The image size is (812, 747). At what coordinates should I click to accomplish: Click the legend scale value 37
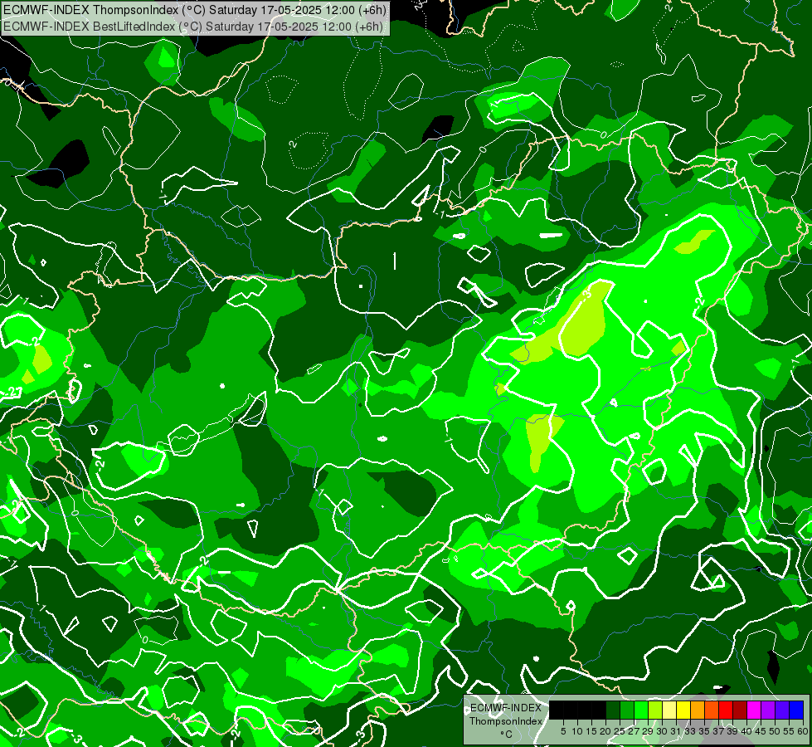(x=718, y=731)
